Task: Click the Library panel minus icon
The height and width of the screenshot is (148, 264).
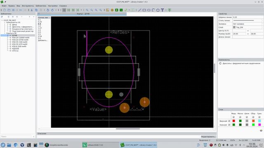Action: [x=33, y=17]
